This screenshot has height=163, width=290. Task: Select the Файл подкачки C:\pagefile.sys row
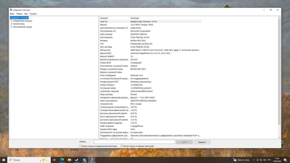click(150, 126)
